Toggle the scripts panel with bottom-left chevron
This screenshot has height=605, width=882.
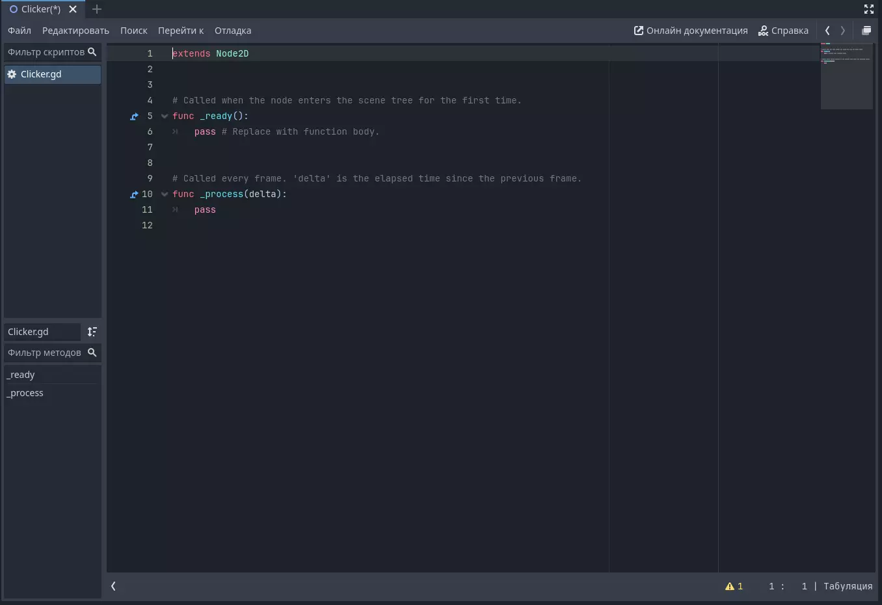[x=114, y=586]
